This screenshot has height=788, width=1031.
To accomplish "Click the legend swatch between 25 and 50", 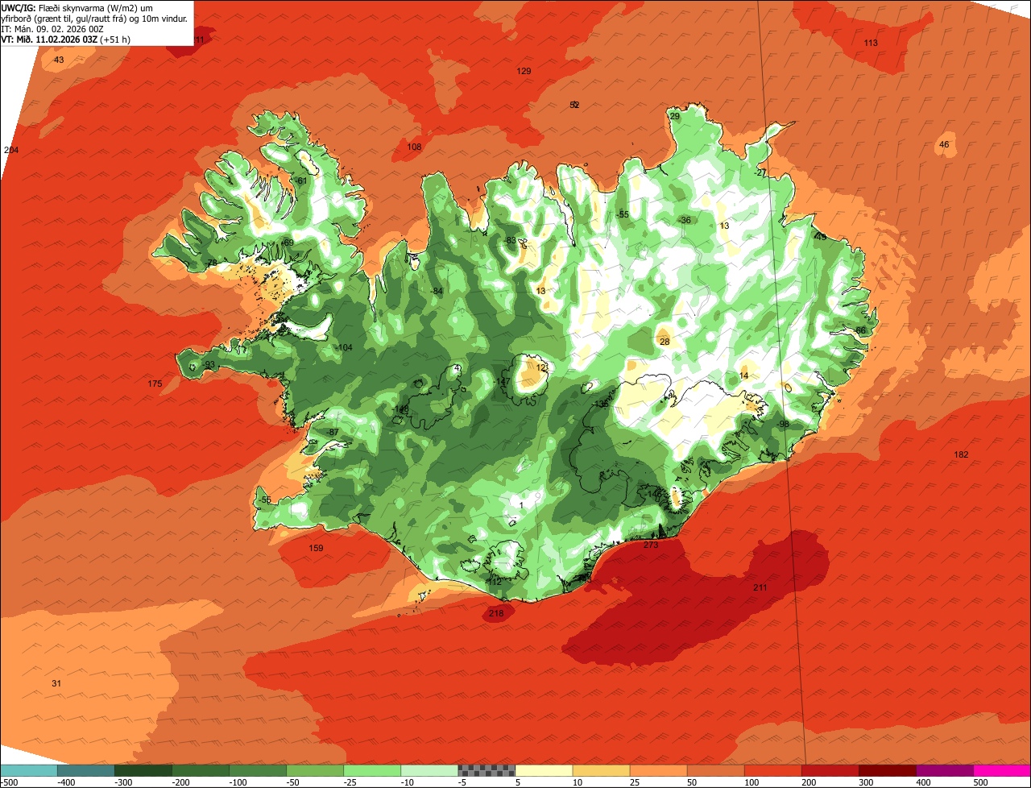I will (x=658, y=770).
